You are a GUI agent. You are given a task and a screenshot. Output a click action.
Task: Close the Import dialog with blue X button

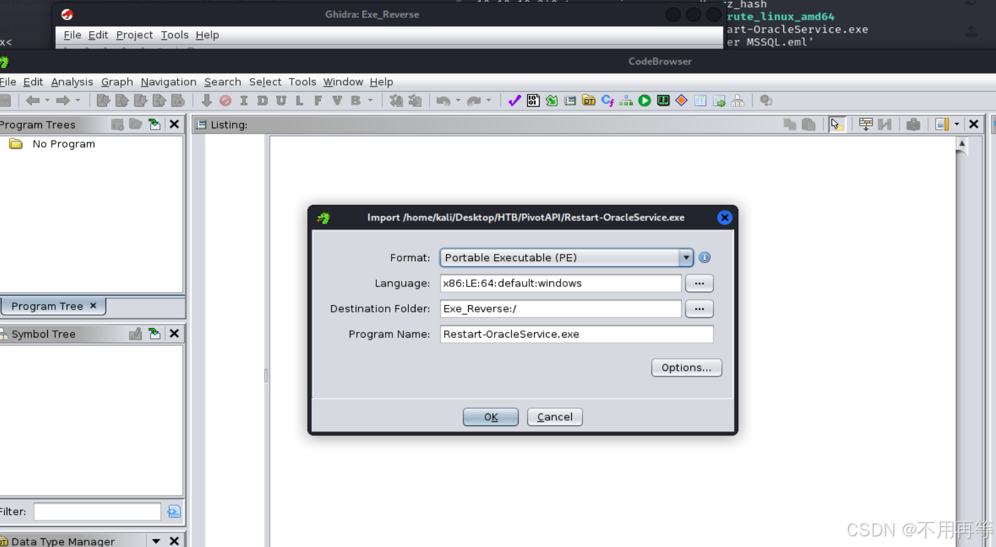(725, 217)
